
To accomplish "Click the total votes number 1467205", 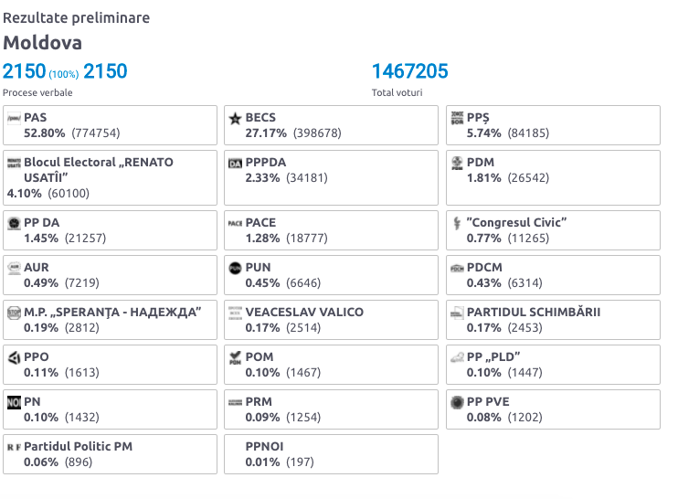I will point(410,71).
